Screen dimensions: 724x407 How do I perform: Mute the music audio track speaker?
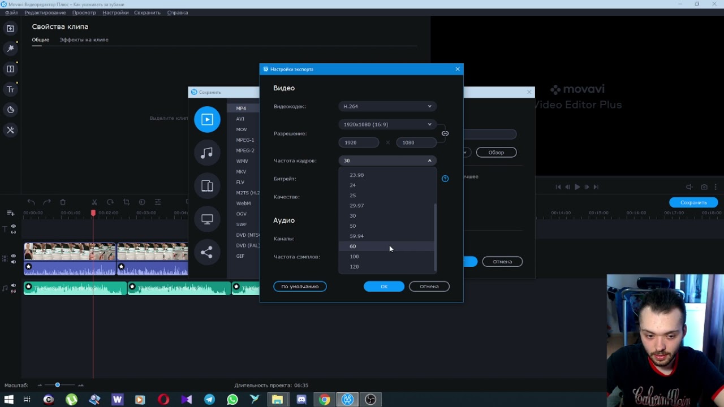click(14, 285)
